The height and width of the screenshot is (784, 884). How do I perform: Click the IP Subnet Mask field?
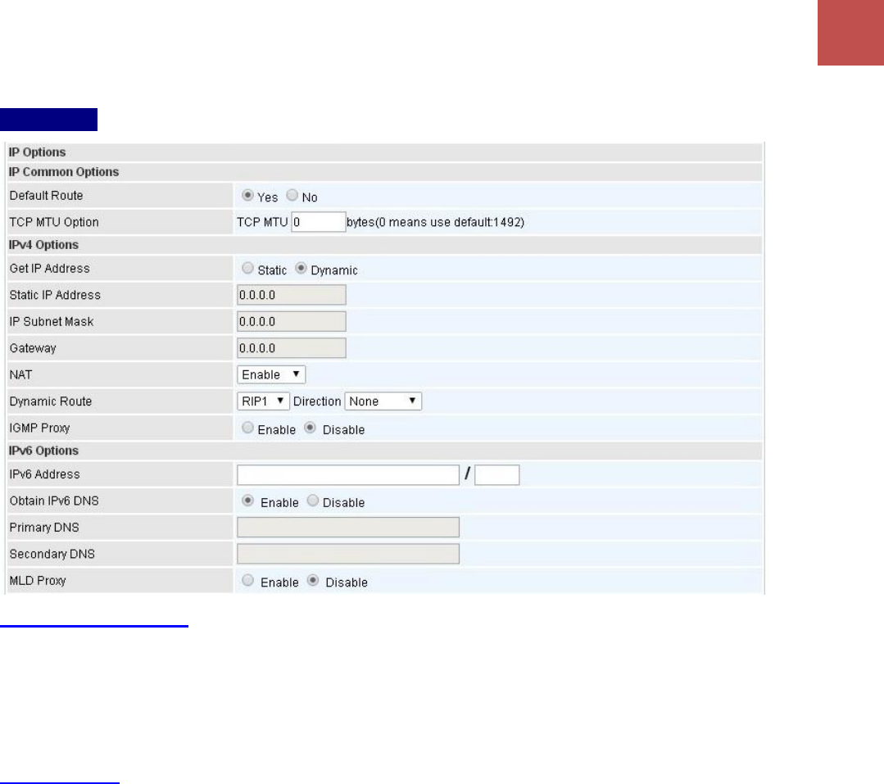pyautogui.click(x=292, y=321)
